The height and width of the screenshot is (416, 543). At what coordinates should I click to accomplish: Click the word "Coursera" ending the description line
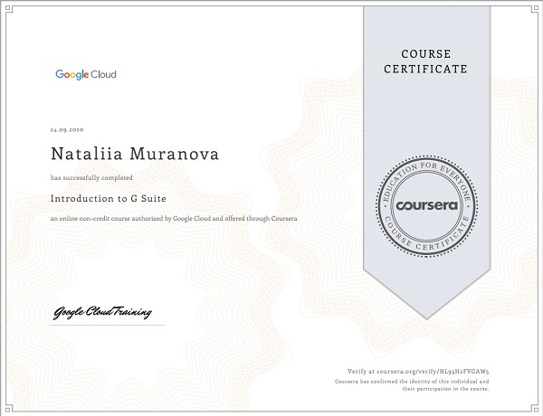point(285,219)
